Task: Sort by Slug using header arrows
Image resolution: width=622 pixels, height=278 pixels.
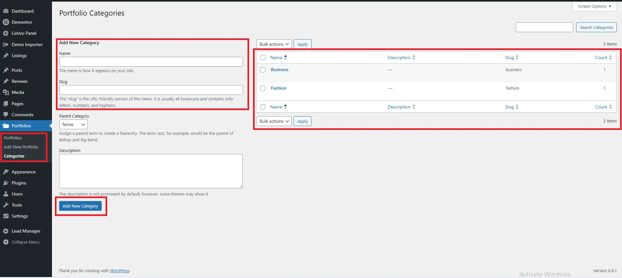Action: 517,57
